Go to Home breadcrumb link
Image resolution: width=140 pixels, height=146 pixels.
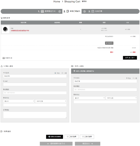57,2
